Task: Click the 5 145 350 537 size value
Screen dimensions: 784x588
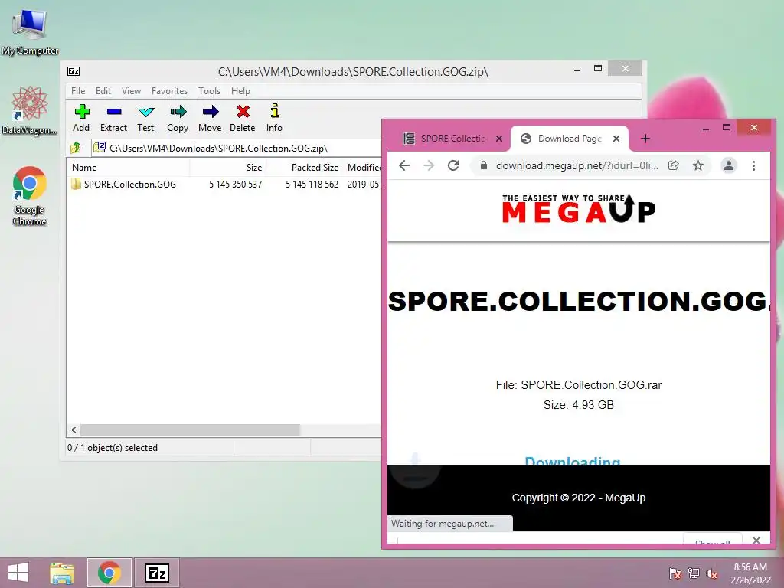Action: point(235,184)
